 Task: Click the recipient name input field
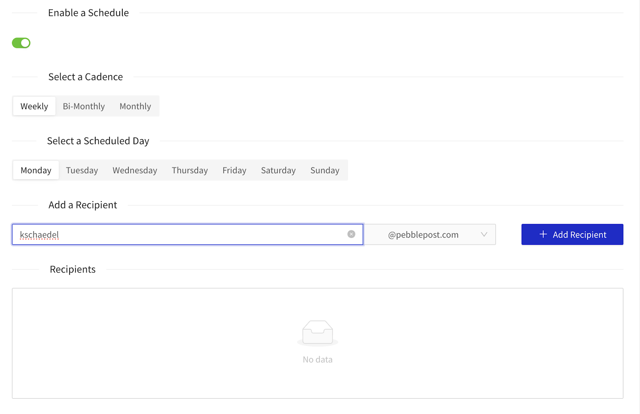tap(187, 234)
